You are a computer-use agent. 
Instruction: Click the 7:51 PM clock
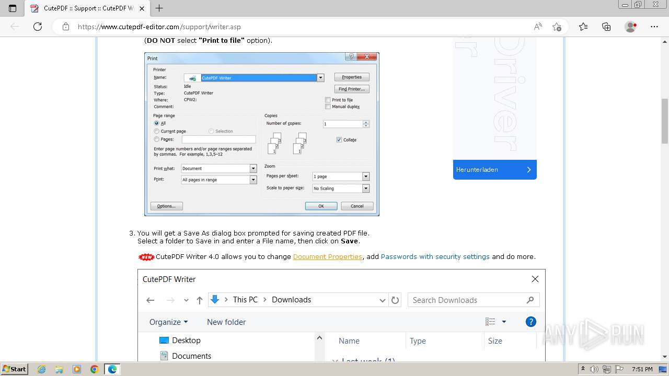click(642, 369)
